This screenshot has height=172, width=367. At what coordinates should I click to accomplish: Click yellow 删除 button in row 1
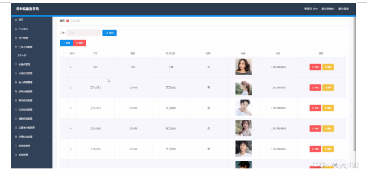pyautogui.click(x=328, y=67)
